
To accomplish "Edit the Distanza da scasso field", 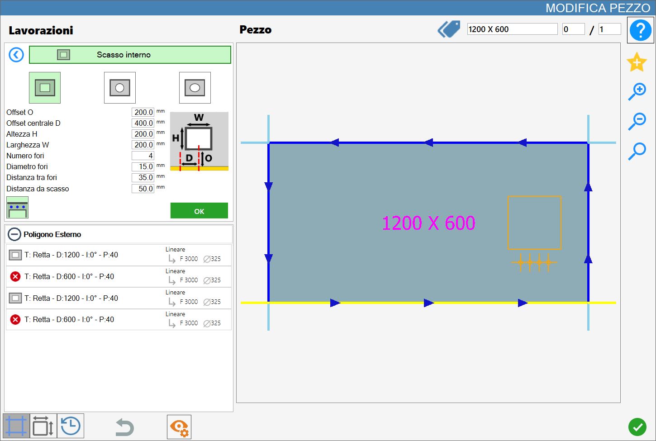I will coord(143,189).
